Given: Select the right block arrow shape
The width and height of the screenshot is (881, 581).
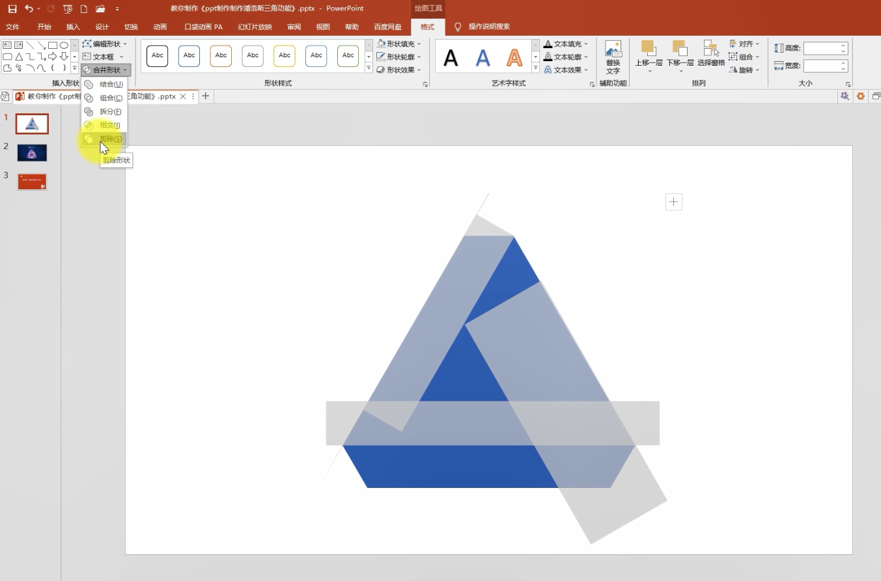Looking at the screenshot, I should click(53, 57).
